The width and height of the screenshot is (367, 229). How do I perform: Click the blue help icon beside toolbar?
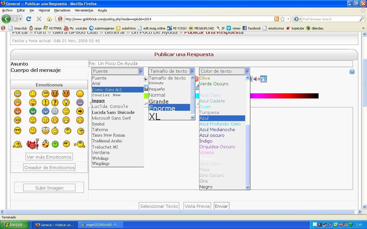pos(352,72)
